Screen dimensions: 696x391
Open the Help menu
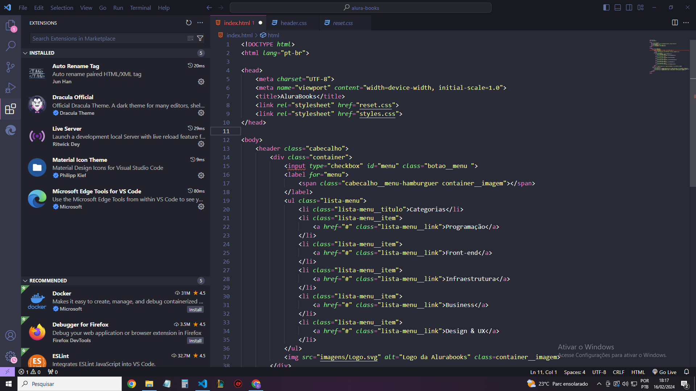pyautogui.click(x=163, y=8)
